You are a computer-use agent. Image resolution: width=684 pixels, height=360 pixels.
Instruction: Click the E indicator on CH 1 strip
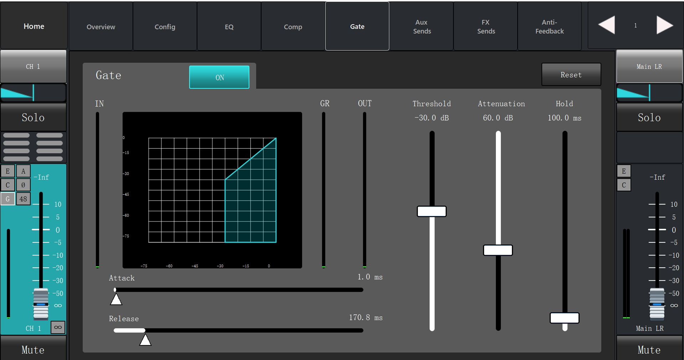(x=7, y=171)
